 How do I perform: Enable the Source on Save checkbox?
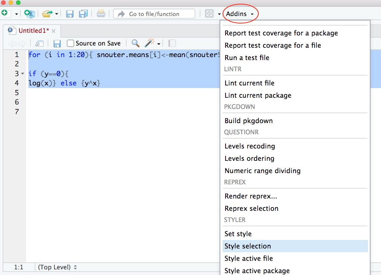click(x=70, y=43)
